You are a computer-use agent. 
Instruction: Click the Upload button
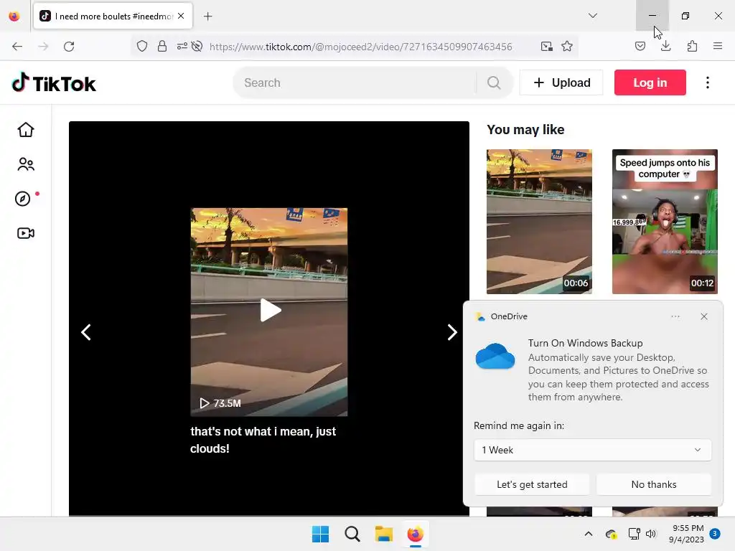(561, 83)
